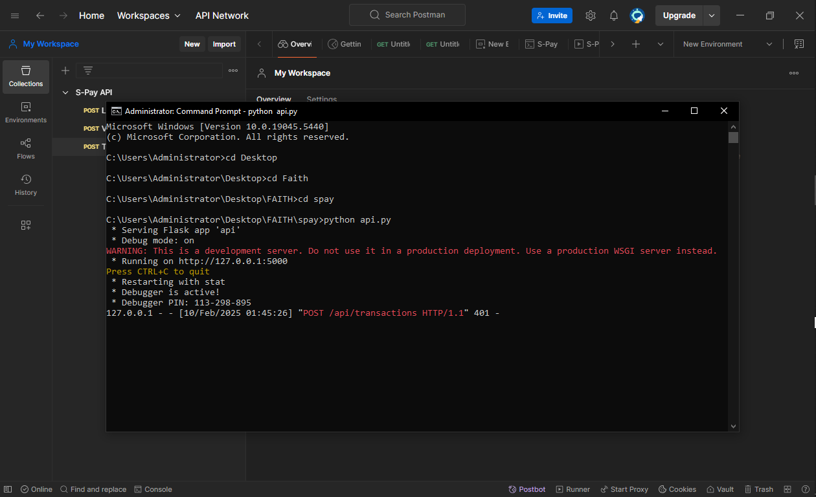Image resolution: width=816 pixels, height=497 pixels.
Task: Go forward with the right arrow
Action: click(63, 16)
